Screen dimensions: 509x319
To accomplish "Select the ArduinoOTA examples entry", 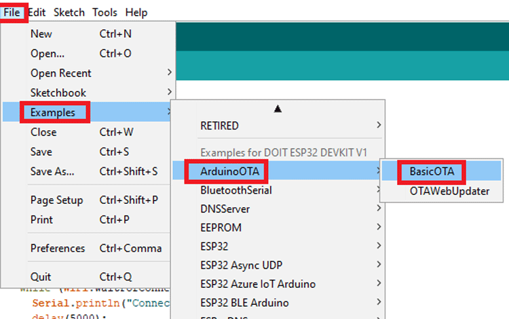I will point(277,171).
